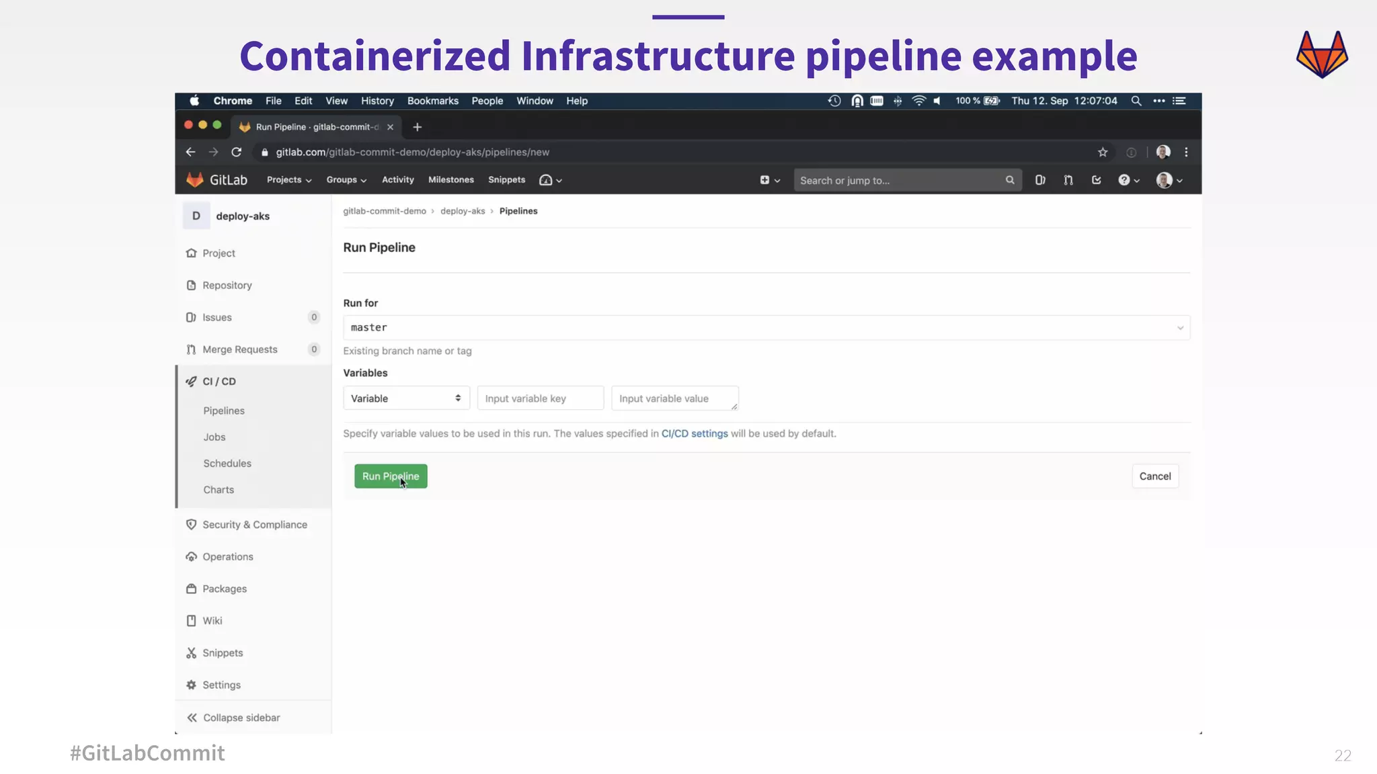Bookmark this page with the star icon
This screenshot has width=1377, height=774.
coord(1103,153)
